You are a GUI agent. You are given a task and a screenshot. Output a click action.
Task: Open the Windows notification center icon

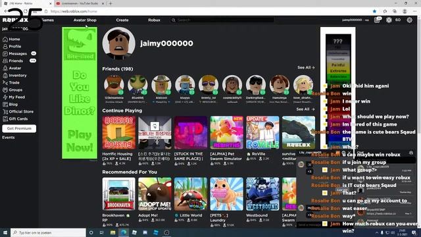click(414, 232)
